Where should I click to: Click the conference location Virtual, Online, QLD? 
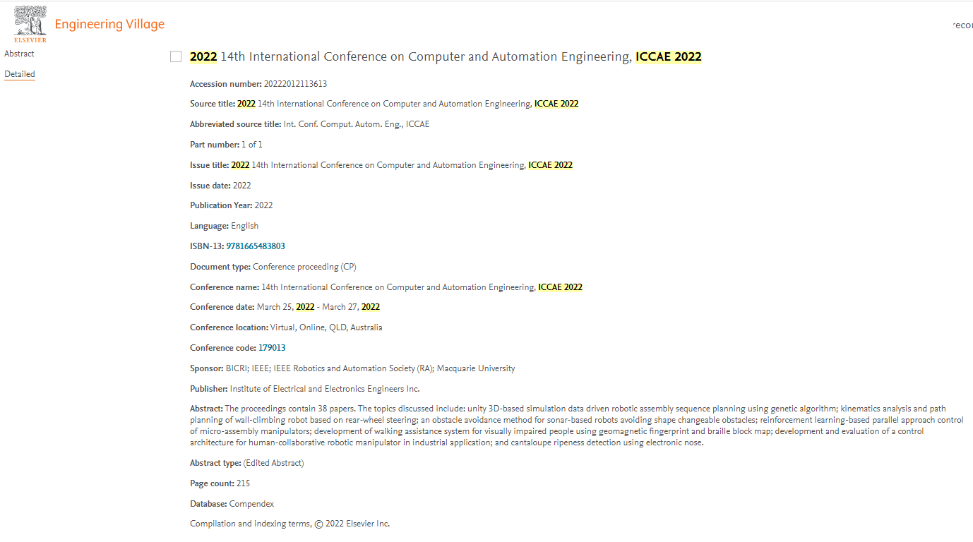point(326,327)
